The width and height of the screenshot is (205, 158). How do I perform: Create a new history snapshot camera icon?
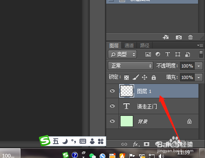tap(179, 37)
